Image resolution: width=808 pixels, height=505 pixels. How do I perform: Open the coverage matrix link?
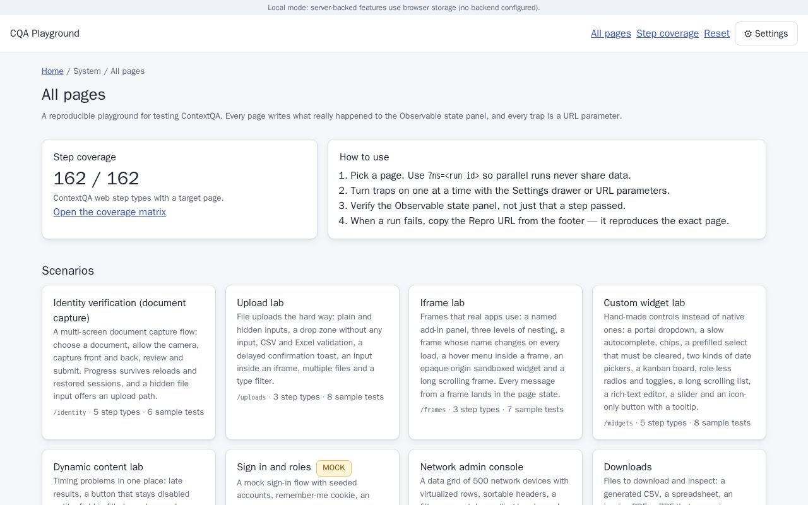[x=109, y=212]
